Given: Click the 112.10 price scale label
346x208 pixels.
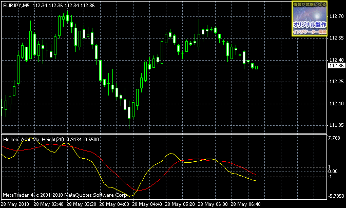Looking at the screenshot, I should 337,104.
